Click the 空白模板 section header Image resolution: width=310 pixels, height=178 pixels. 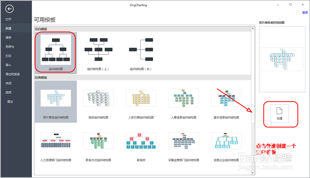pyautogui.click(x=143, y=29)
